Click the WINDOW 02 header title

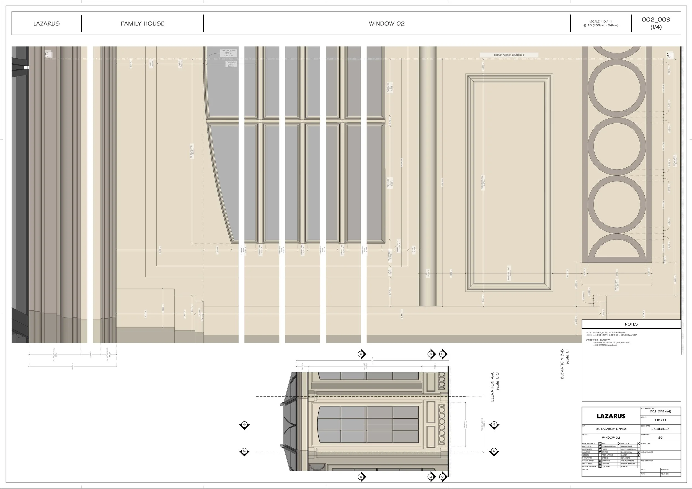pyautogui.click(x=387, y=24)
